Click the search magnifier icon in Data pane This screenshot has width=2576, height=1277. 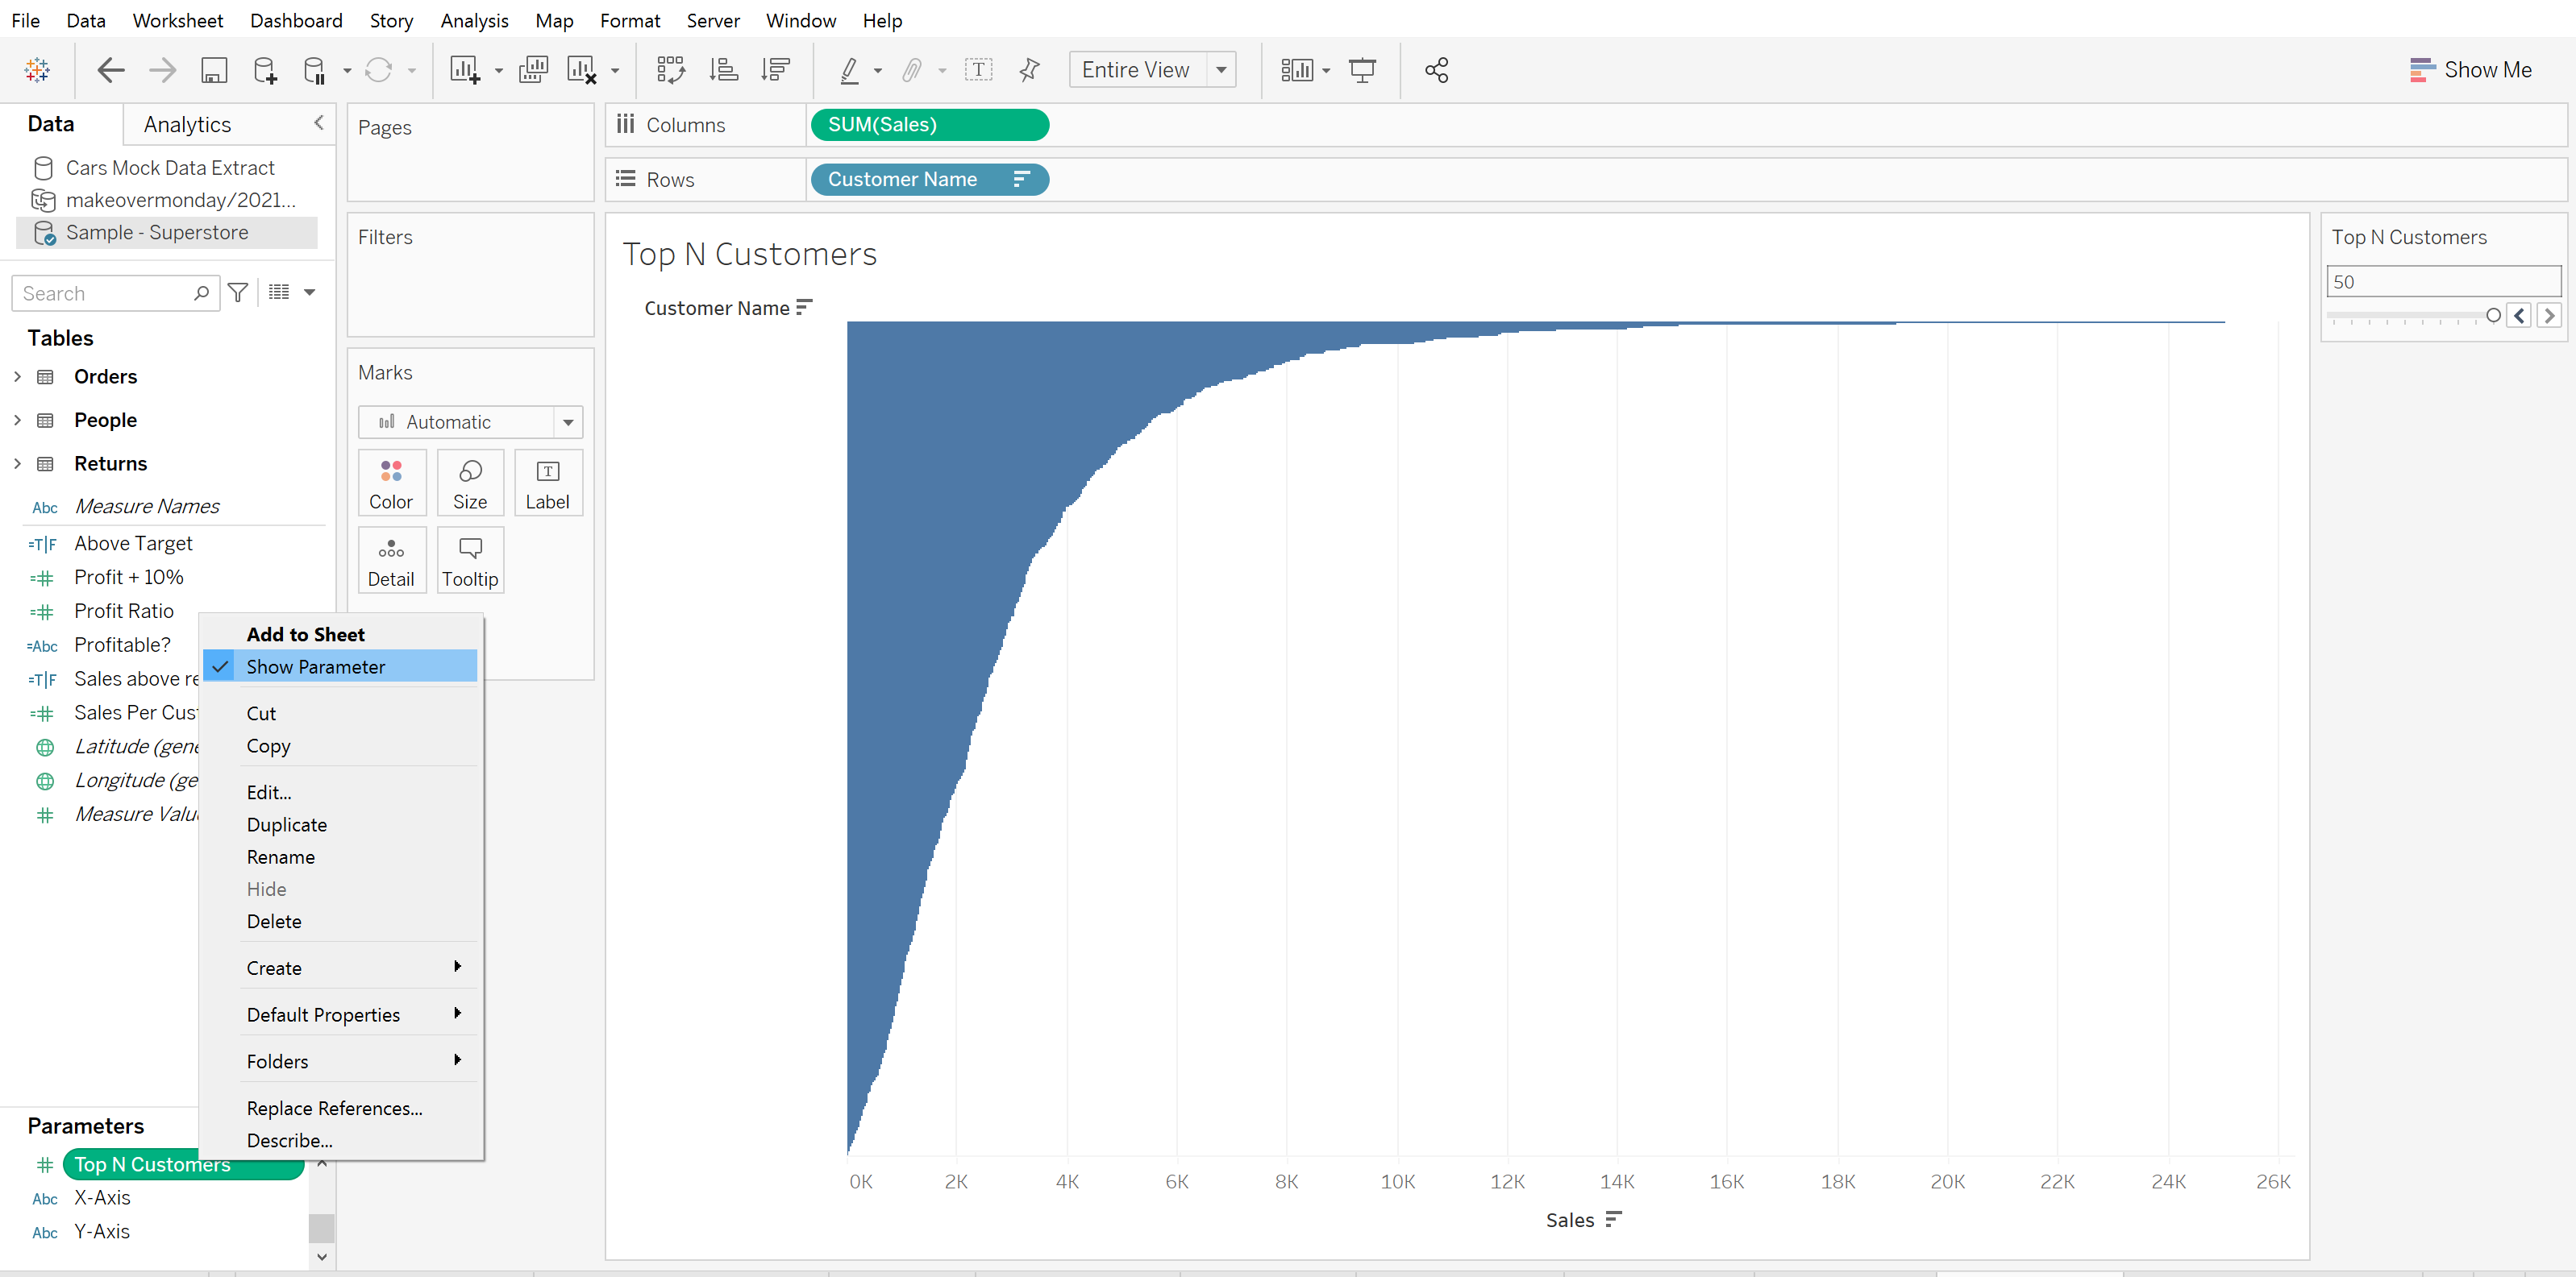201,292
